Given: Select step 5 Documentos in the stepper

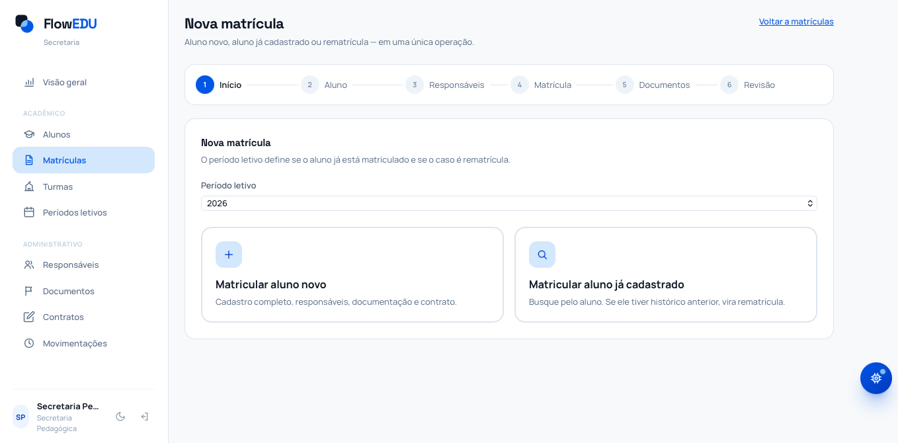Looking at the screenshot, I should [x=653, y=85].
